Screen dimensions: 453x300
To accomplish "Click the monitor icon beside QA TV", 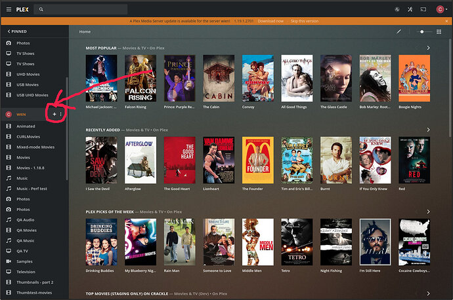I will pyautogui.click(x=9, y=251).
